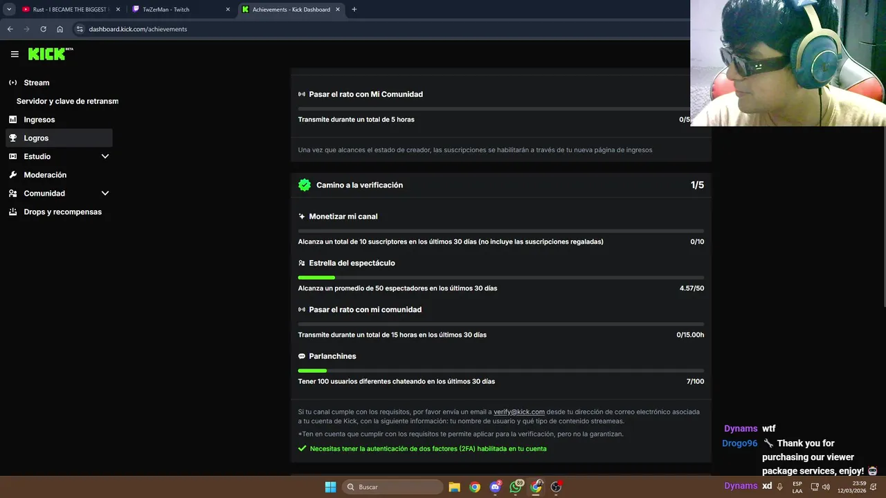Close the TwZerMan Twitch tab

point(228,10)
